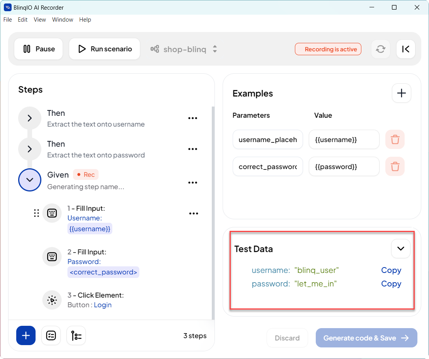Open the shop-blinq project selector

click(184, 49)
